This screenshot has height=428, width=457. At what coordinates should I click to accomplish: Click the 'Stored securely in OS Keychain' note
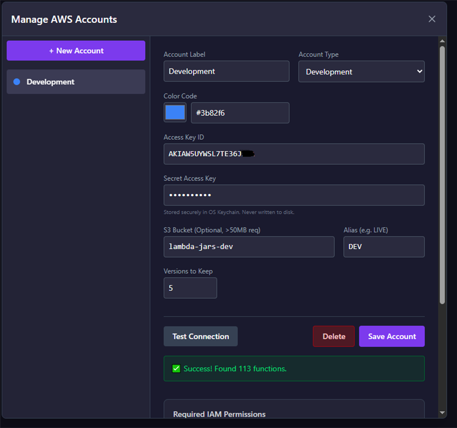229,212
